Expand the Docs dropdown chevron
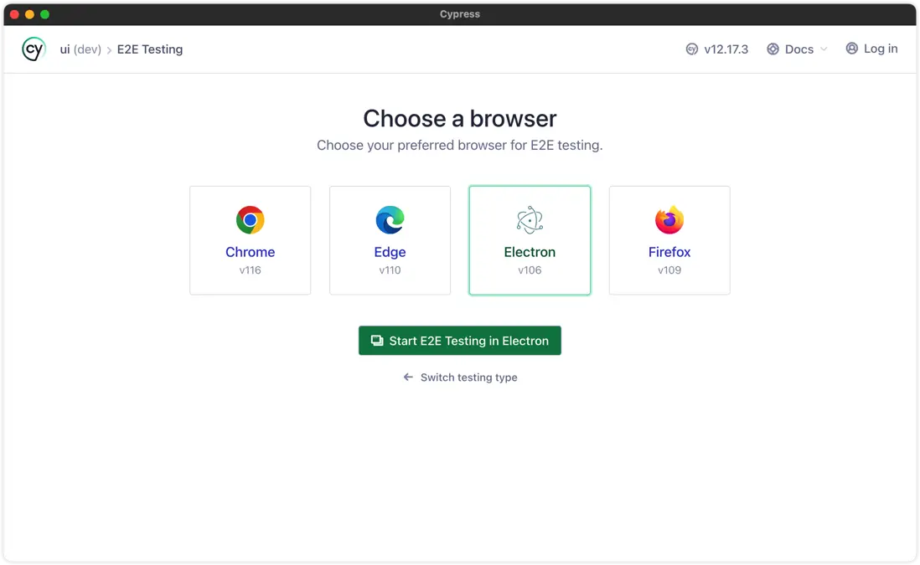This screenshot has width=920, height=565. (x=823, y=49)
